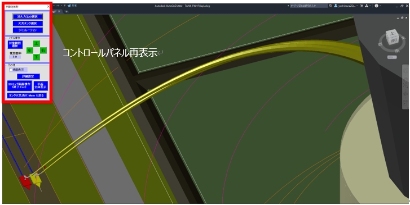The height and width of the screenshot is (205, 410).
Task: Click the ViewCube top face 上
Action: point(392,33)
